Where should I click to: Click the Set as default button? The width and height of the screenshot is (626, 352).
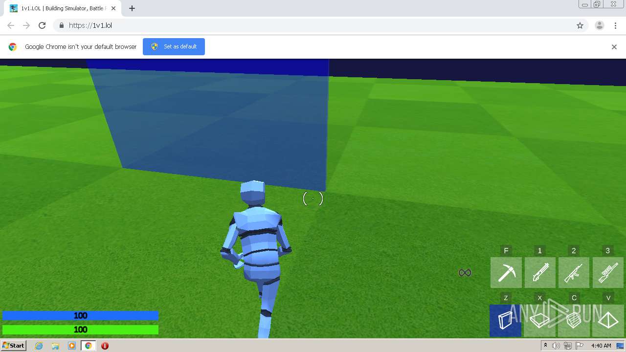click(174, 46)
